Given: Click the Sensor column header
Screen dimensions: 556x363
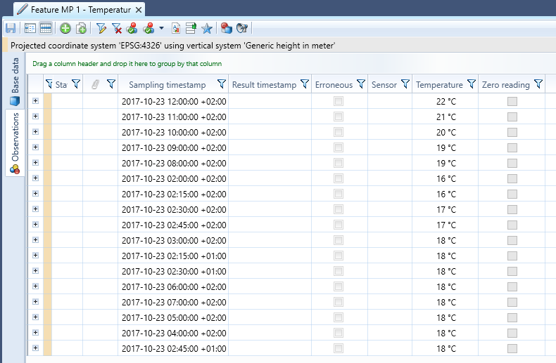Looking at the screenshot, I should click(384, 85).
